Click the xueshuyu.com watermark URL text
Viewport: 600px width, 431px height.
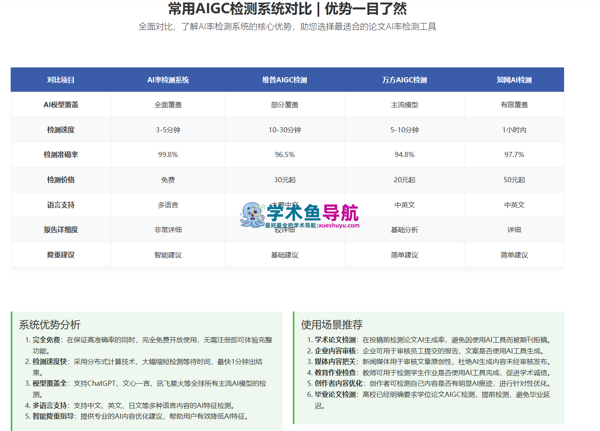pyautogui.click(x=338, y=226)
